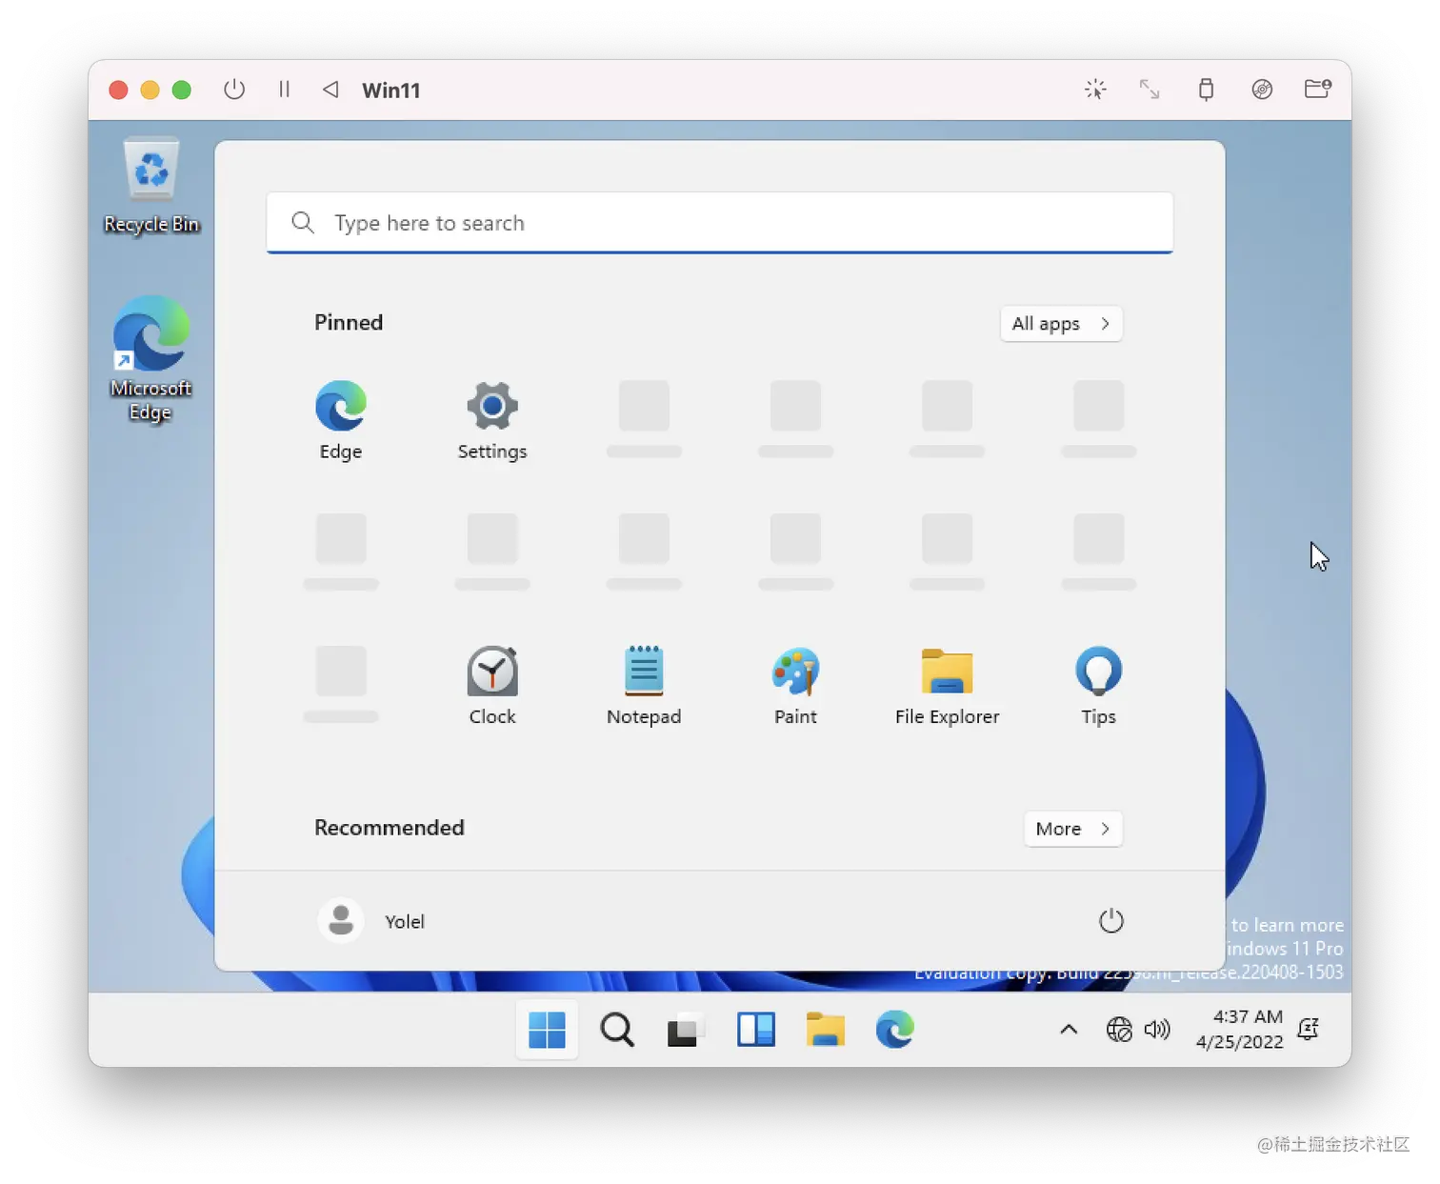Click the back triangle icon in title bar
Viewport: 1440px width, 1184px height.
point(330,90)
